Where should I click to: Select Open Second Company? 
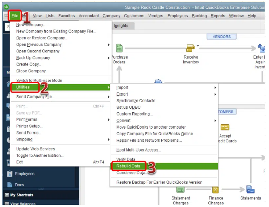pos(61,51)
